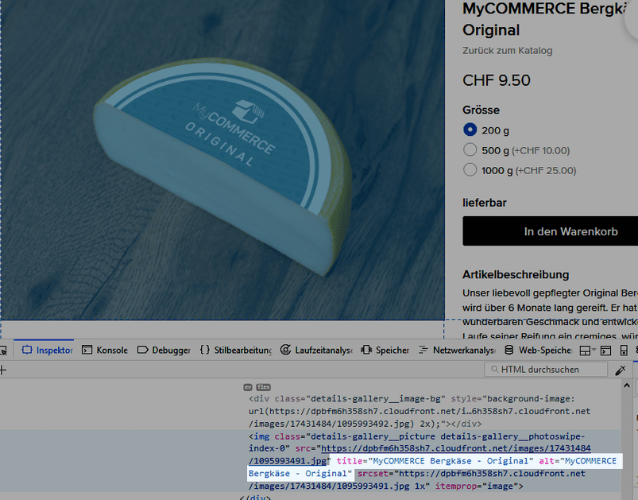
Task: Open the Inspektor tab in devtools
Action: tap(47, 350)
